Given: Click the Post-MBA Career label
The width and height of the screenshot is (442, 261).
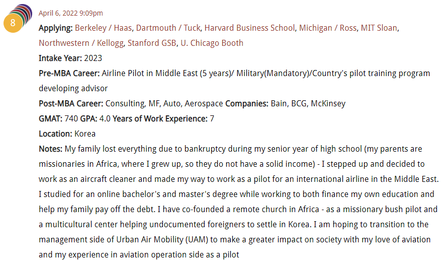Looking at the screenshot, I should tap(71, 104).
